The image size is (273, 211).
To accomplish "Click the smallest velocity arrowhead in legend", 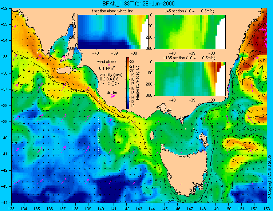I will pyautogui.click(x=103, y=84).
